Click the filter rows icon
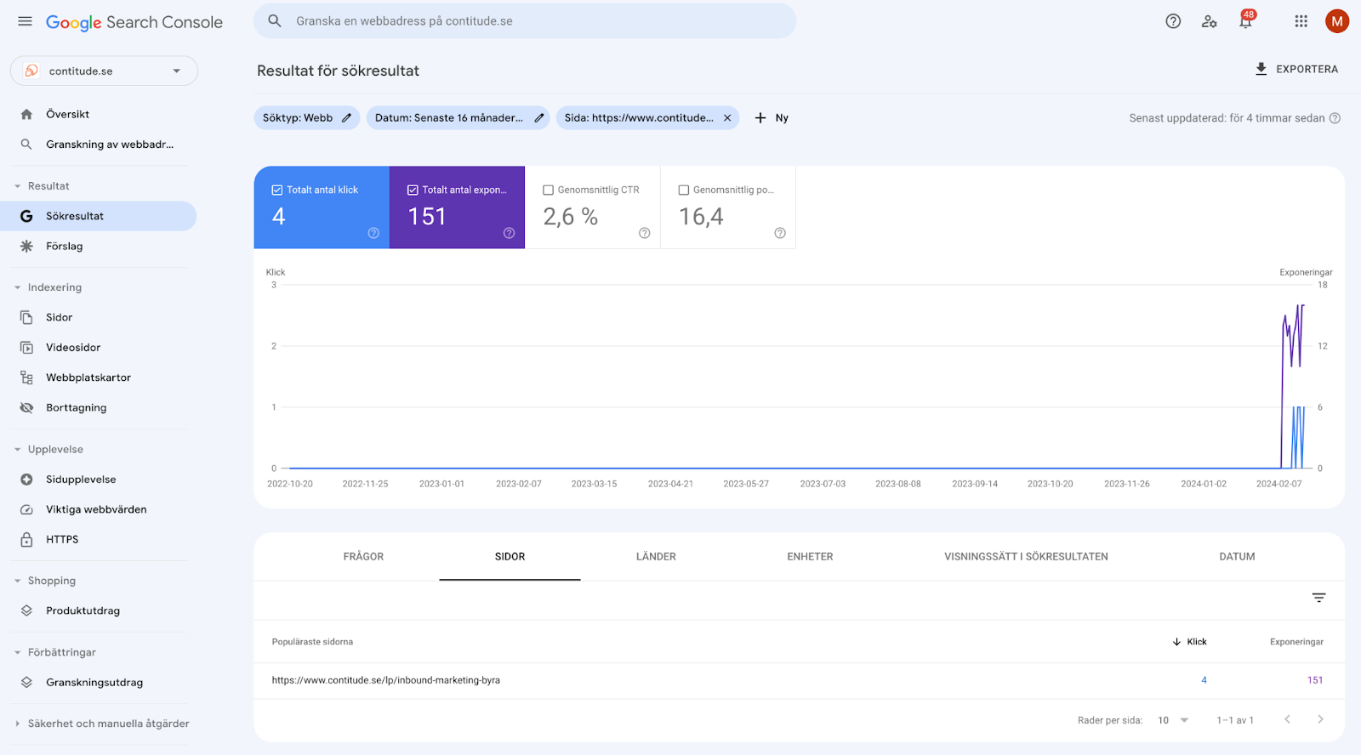The image size is (1361, 755). (x=1318, y=598)
